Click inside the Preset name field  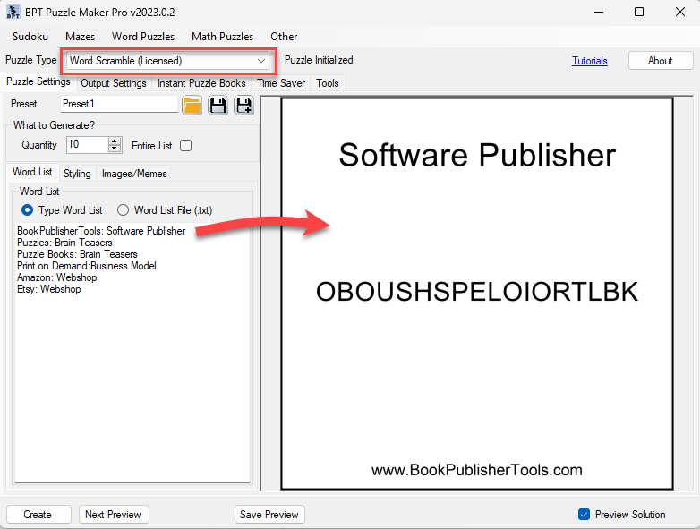(x=120, y=104)
